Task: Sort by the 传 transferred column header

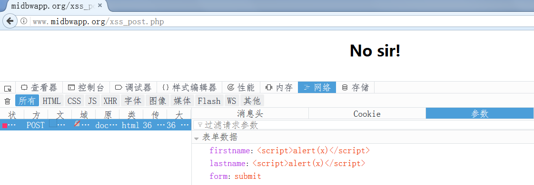Action: pyautogui.click(x=155, y=114)
